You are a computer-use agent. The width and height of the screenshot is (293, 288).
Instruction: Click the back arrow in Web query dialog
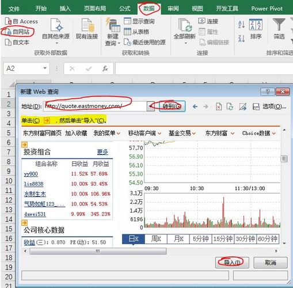point(195,107)
